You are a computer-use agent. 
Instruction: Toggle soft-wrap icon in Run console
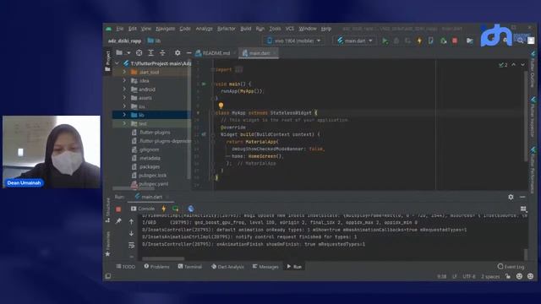click(x=132, y=245)
